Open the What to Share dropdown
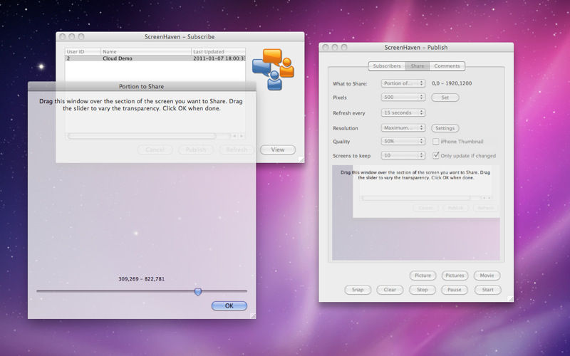 tap(403, 83)
